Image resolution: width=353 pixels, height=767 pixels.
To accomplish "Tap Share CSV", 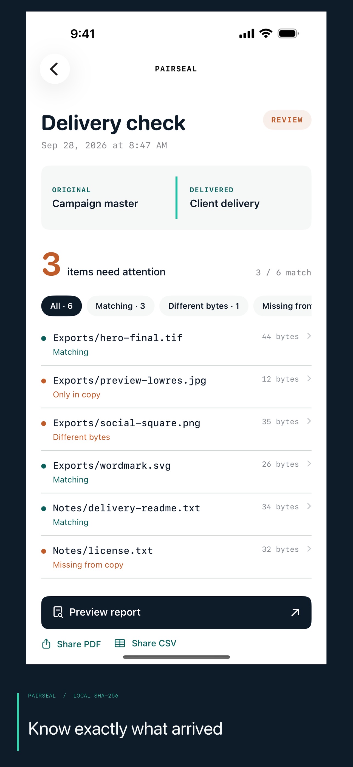I will (x=145, y=643).
